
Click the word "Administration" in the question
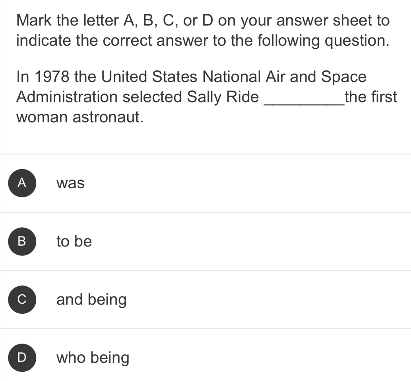(67, 98)
